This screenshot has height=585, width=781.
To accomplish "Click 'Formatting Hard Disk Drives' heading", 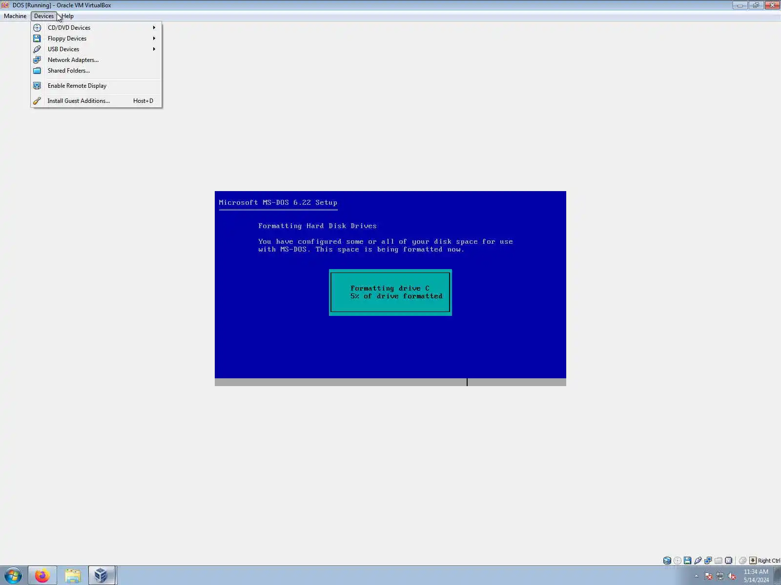I will click(317, 226).
